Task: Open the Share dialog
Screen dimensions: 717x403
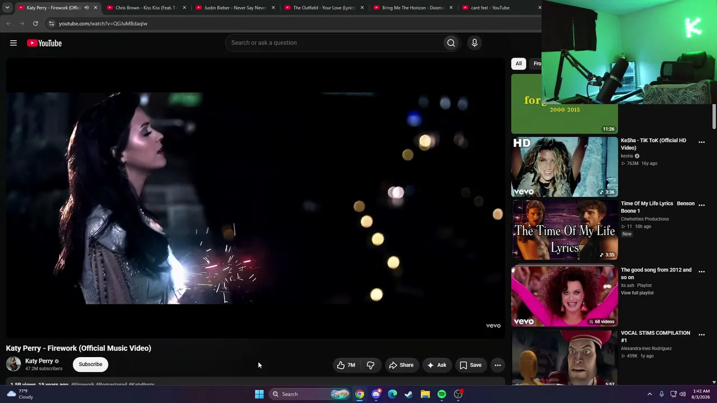Action: tap(401, 365)
